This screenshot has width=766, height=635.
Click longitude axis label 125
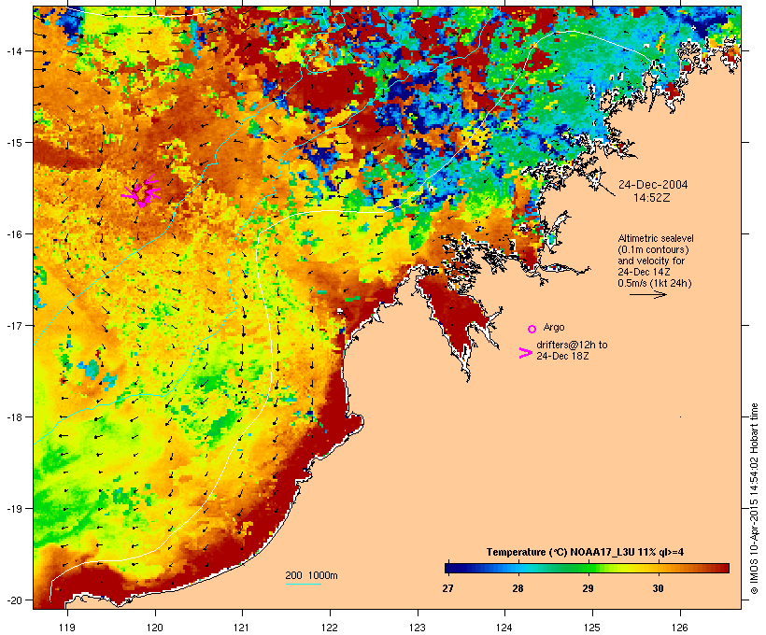click(x=592, y=628)
